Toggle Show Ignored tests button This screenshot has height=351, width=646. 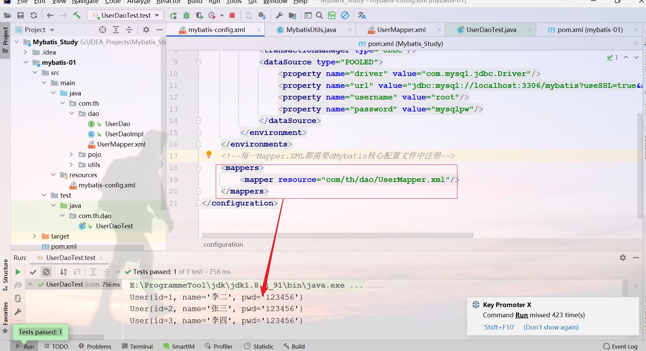pyautogui.click(x=46, y=272)
